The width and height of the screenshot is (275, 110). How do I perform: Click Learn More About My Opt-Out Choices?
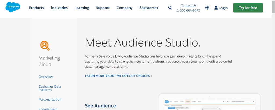pos(117,76)
